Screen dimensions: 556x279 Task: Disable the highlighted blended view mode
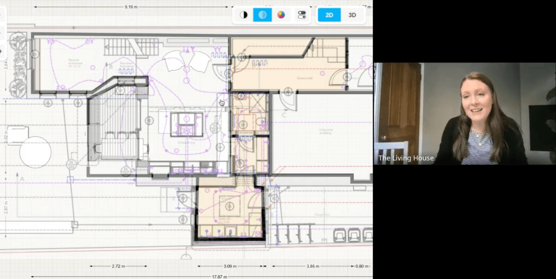tap(262, 15)
